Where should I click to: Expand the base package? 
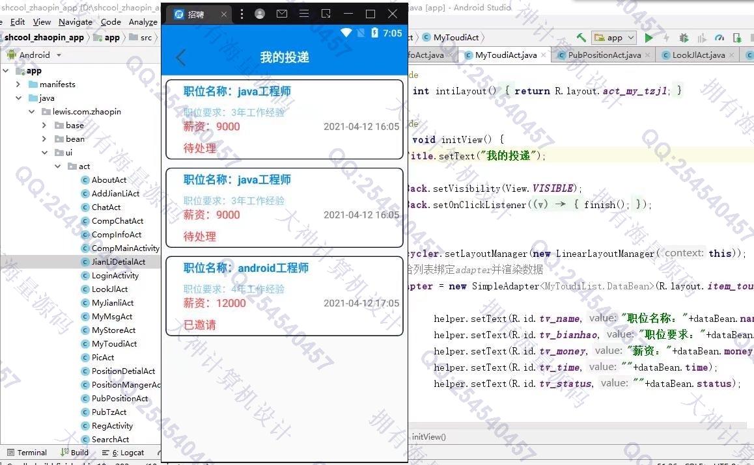click(x=44, y=125)
